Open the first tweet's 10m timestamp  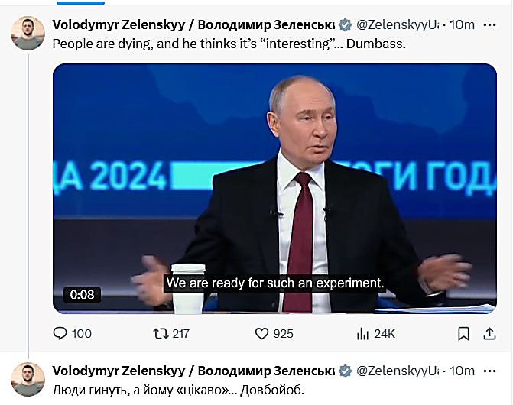[x=462, y=24]
